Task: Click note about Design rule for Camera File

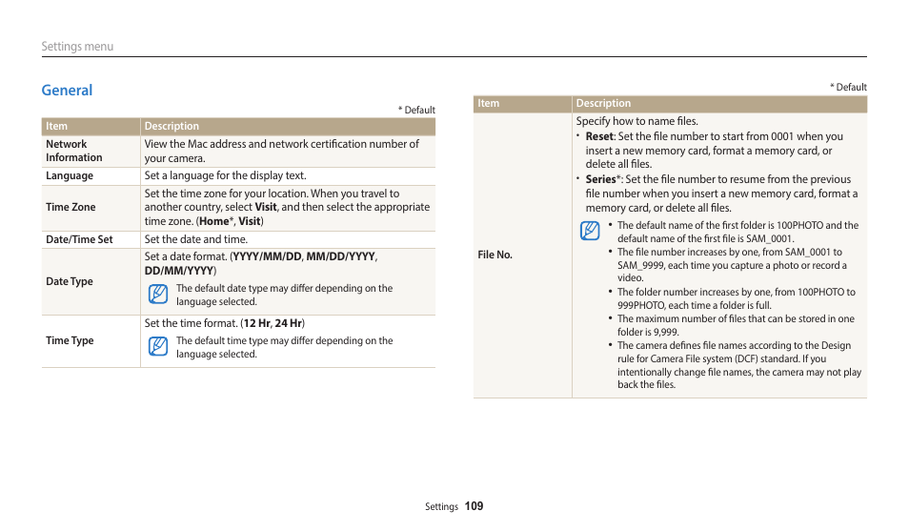Action: click(739, 365)
